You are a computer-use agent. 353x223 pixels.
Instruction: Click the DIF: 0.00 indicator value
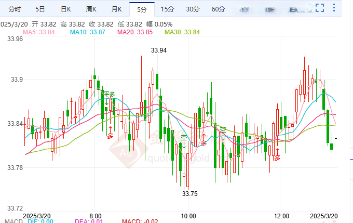click(40, 221)
